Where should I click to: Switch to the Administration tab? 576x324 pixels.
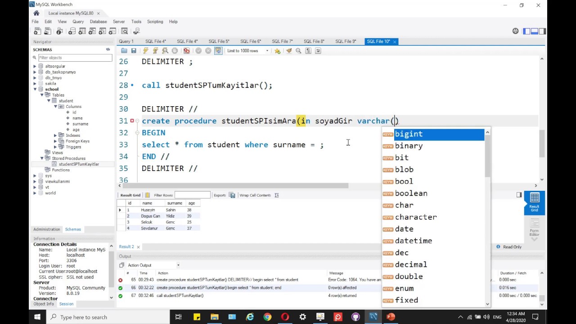(46, 229)
